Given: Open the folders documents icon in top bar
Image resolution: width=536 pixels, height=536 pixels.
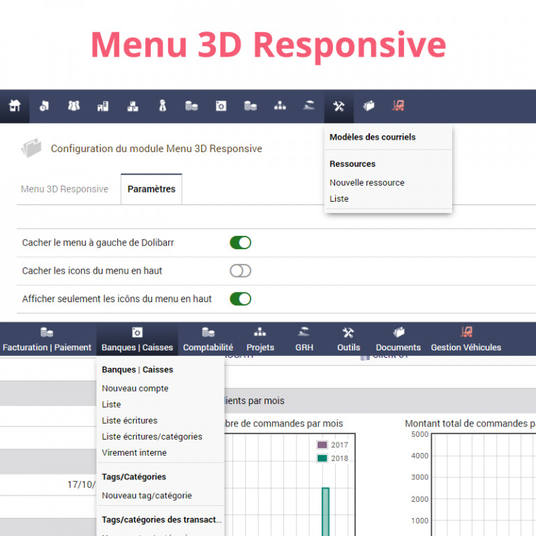Looking at the screenshot, I should [x=368, y=106].
